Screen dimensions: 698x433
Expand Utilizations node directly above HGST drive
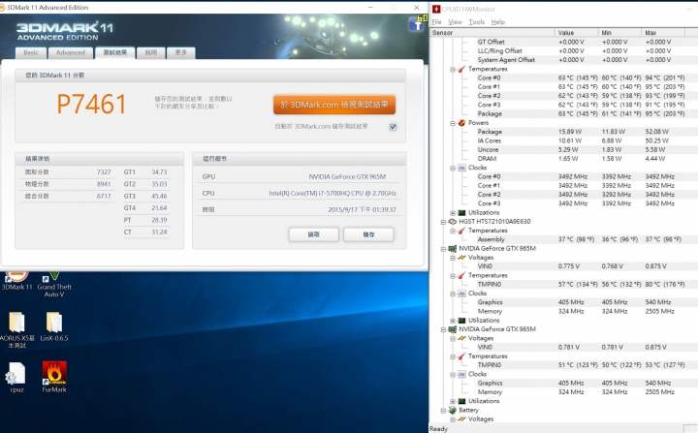point(453,213)
